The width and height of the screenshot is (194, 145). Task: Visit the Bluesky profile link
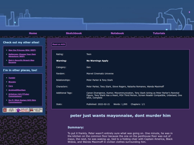(12, 82)
